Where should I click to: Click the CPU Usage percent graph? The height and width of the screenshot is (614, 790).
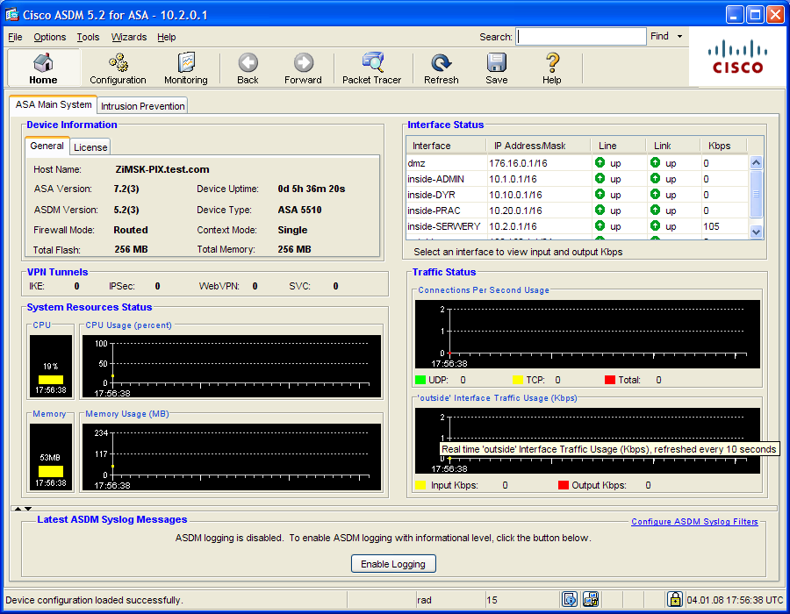tap(232, 366)
